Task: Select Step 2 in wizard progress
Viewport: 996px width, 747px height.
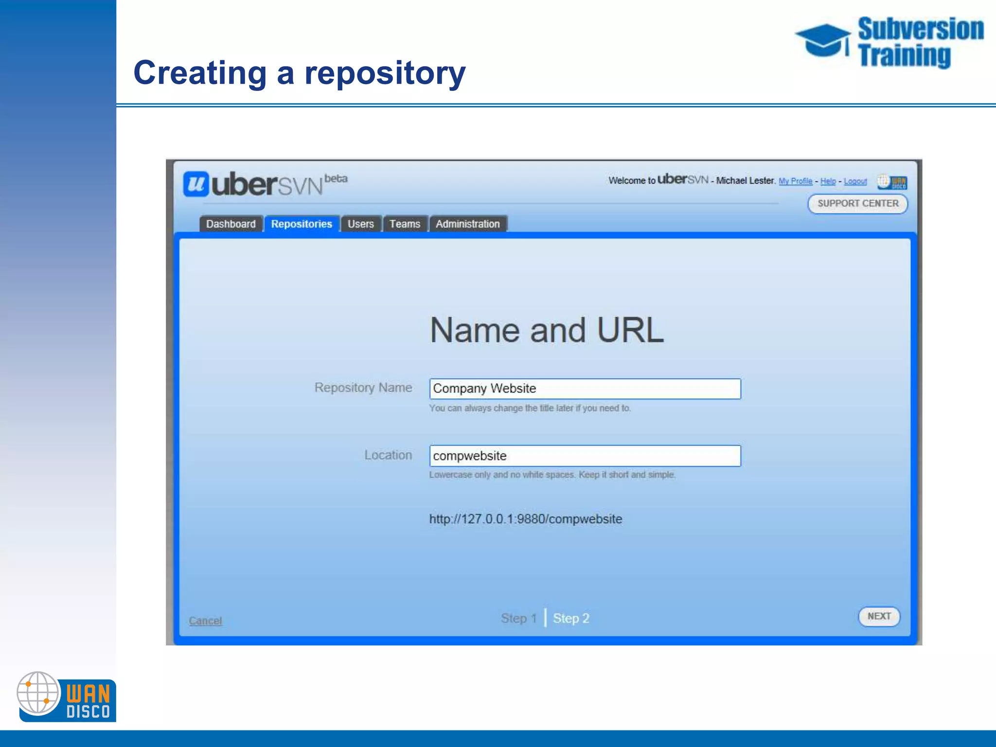Action: coord(571,618)
